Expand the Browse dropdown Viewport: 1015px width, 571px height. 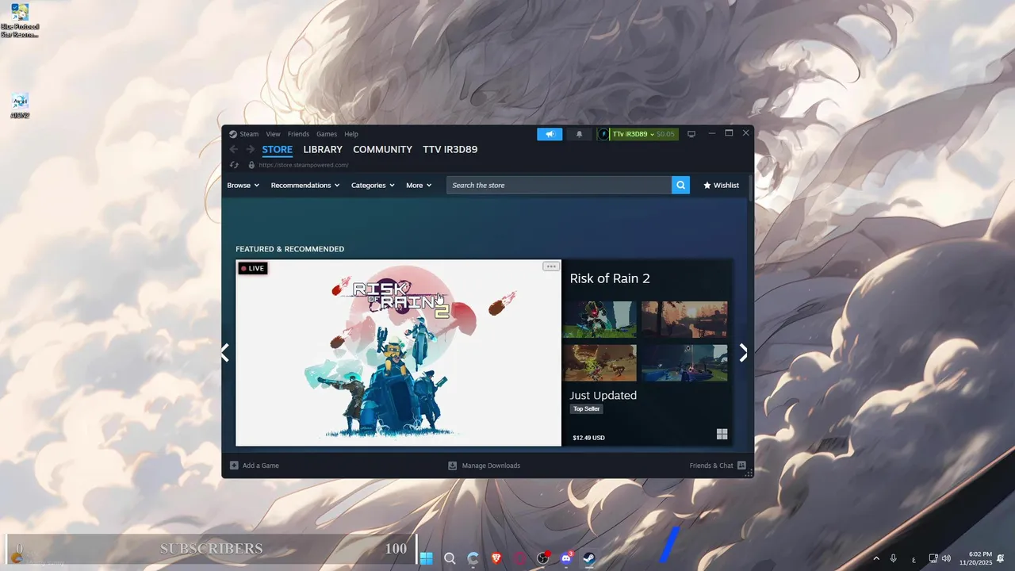click(243, 185)
